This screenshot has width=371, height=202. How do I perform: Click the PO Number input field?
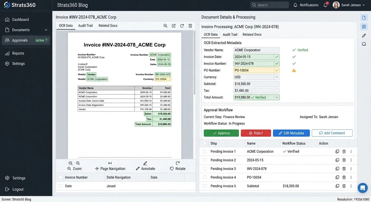(x=256, y=70)
